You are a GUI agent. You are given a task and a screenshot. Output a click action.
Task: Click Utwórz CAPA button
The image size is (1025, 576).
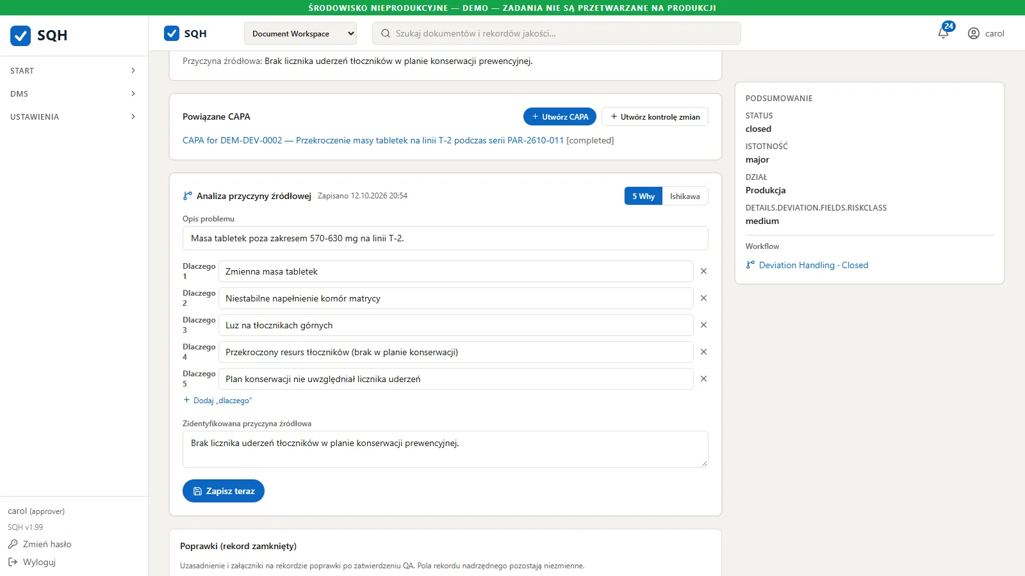tap(560, 116)
